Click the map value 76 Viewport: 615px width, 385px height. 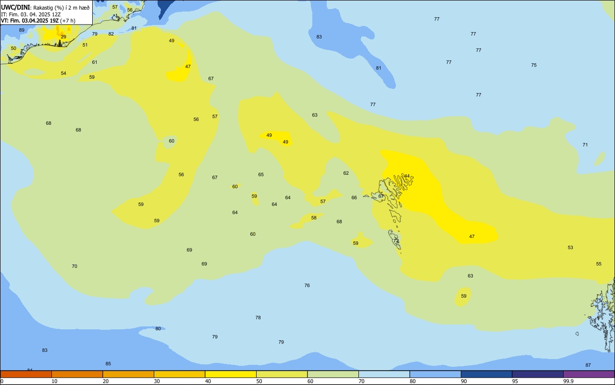tap(307, 286)
